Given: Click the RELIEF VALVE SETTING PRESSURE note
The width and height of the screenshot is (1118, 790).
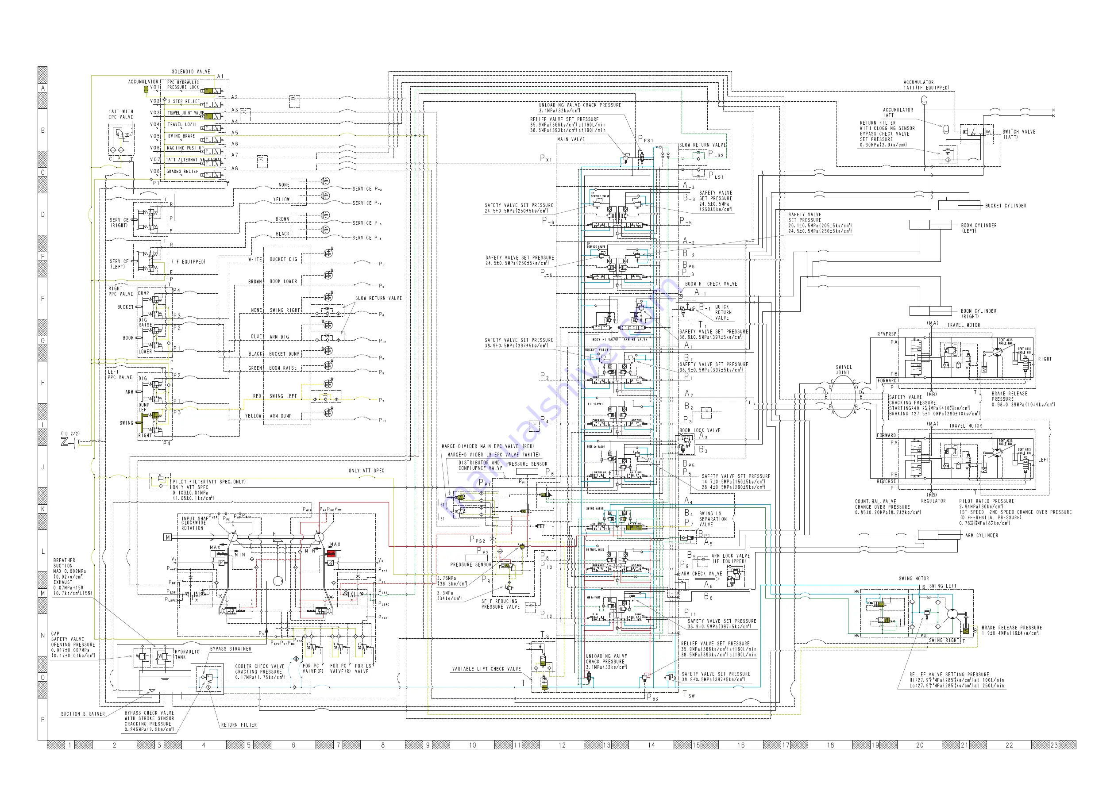Looking at the screenshot, I should pos(956,680).
